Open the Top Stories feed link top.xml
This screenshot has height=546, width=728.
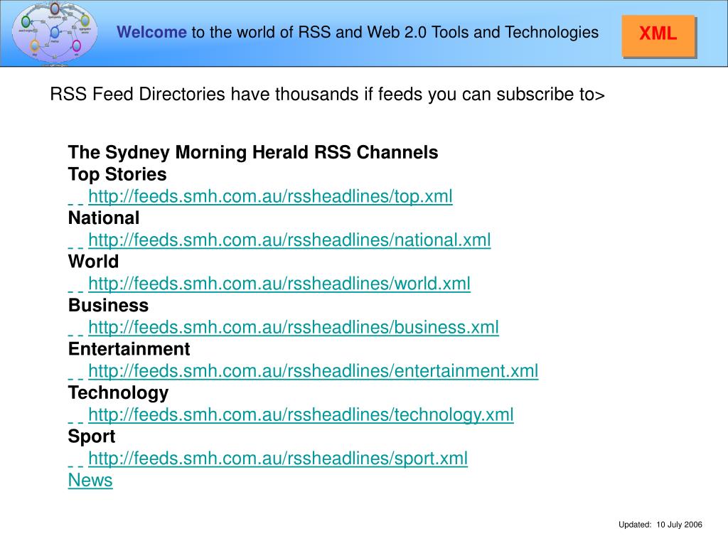coord(270,196)
